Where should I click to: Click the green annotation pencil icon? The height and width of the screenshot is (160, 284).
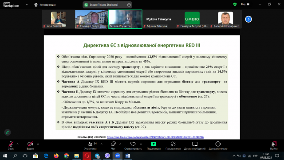point(8,133)
